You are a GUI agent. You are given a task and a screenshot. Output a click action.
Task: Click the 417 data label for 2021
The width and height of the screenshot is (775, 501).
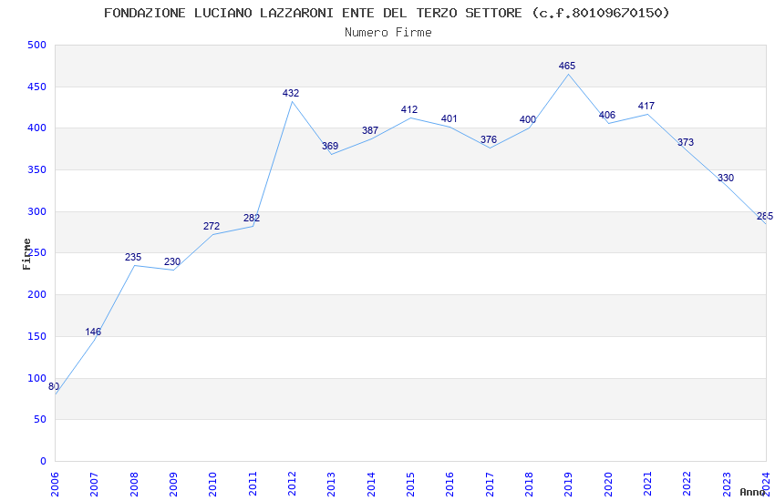646,106
